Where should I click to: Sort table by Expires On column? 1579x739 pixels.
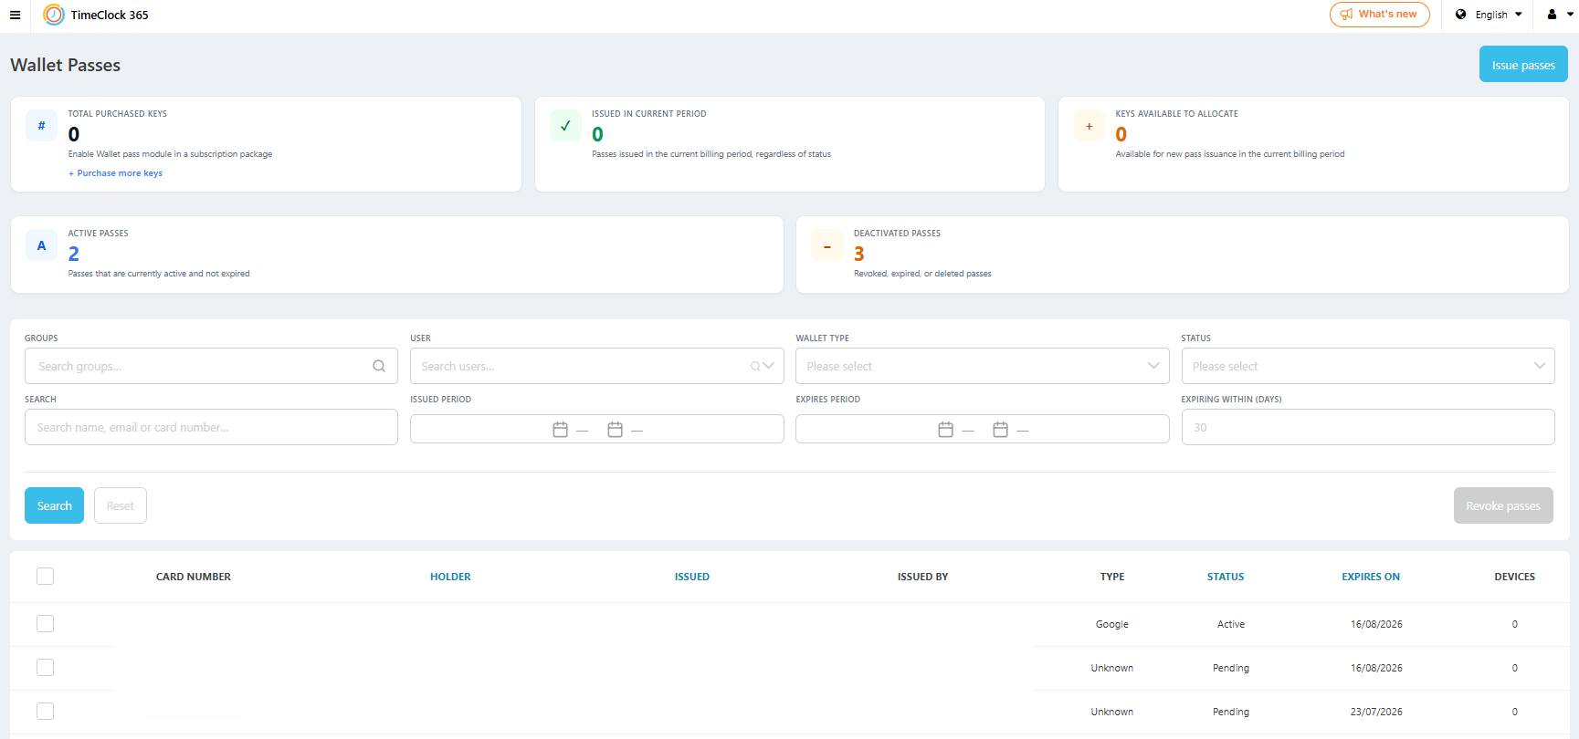click(x=1371, y=577)
